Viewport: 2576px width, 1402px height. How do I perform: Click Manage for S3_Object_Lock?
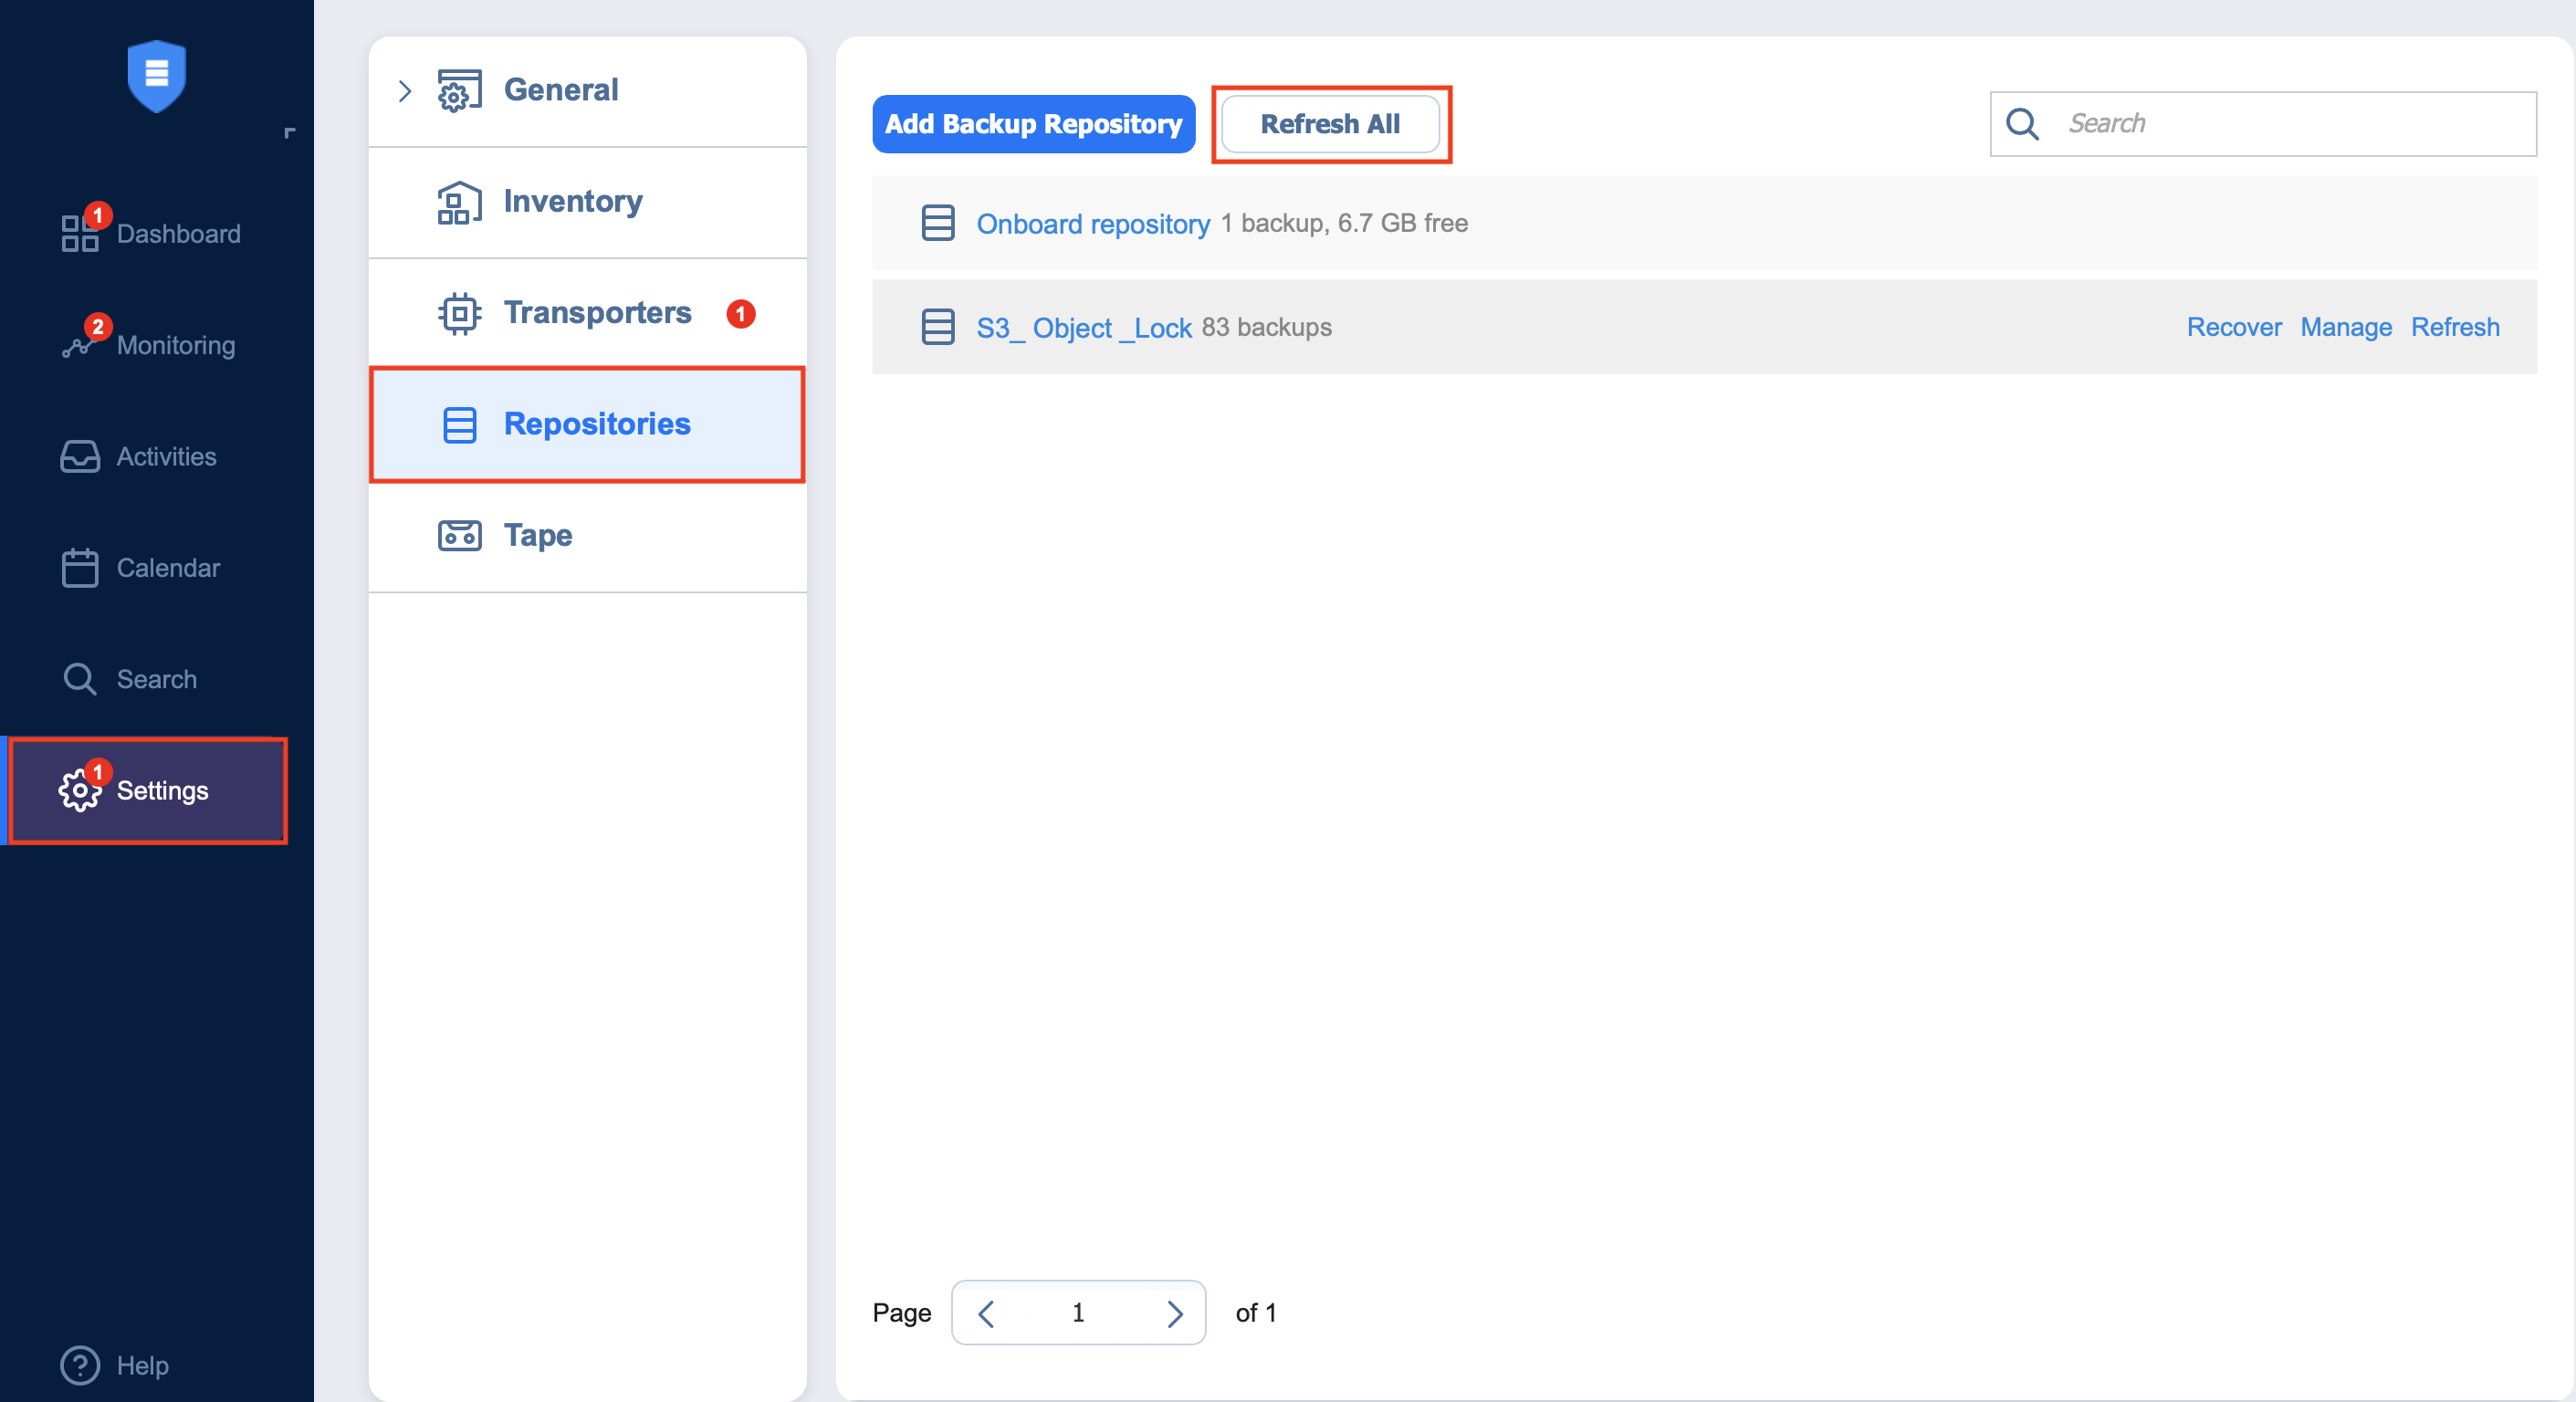pyautogui.click(x=2346, y=327)
